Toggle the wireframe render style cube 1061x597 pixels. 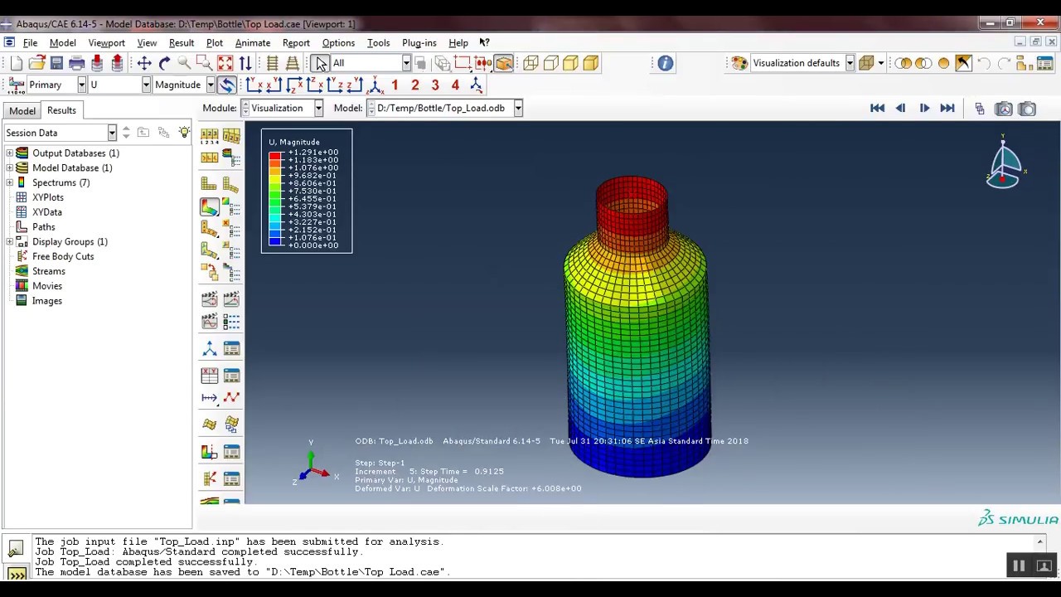pos(530,63)
